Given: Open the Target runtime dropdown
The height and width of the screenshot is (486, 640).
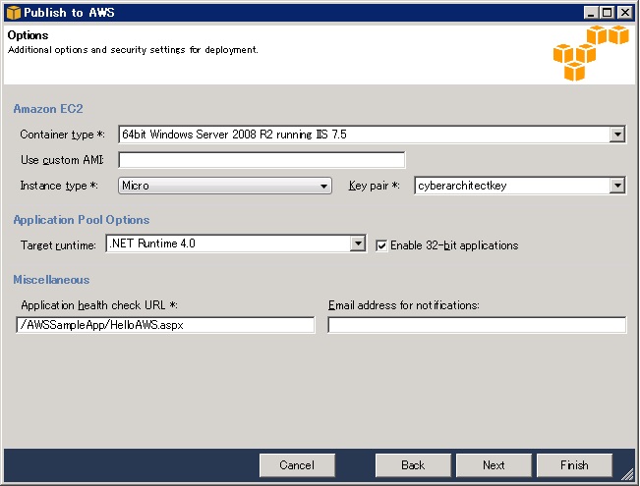Looking at the screenshot, I should point(236,243).
